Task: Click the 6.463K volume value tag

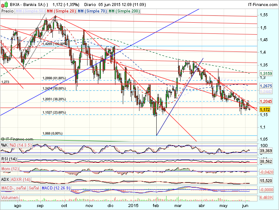Action: 266,197
